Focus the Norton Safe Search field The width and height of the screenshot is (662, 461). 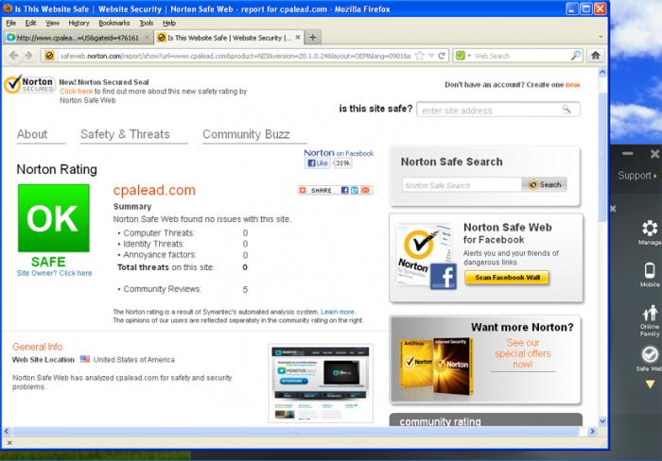[x=462, y=185]
